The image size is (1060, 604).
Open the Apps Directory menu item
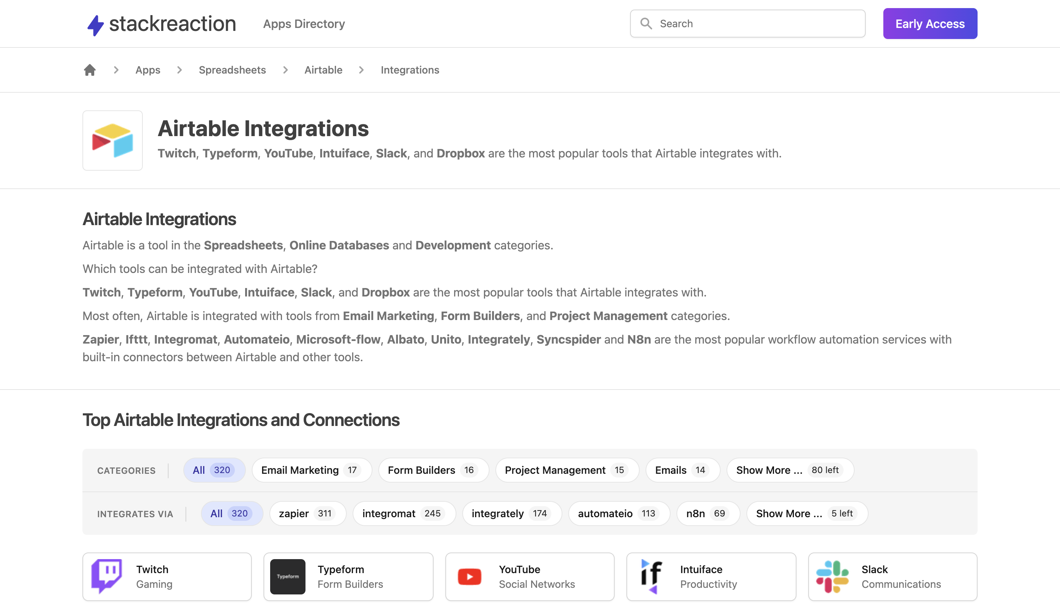coord(304,24)
